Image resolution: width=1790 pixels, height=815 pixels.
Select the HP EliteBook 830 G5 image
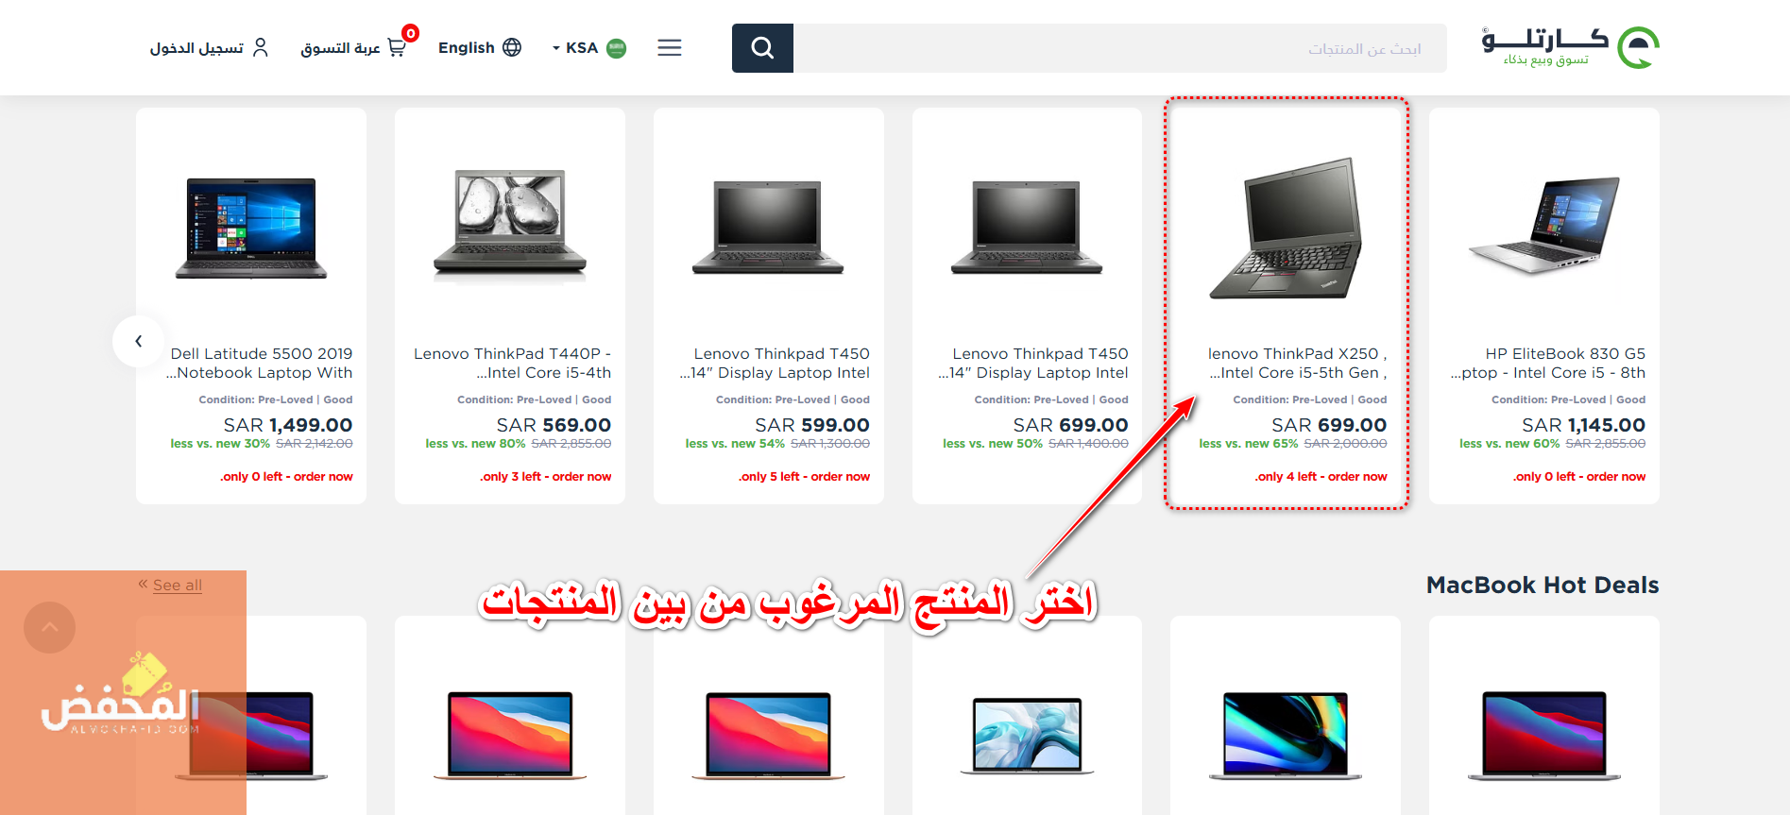coord(1544,227)
